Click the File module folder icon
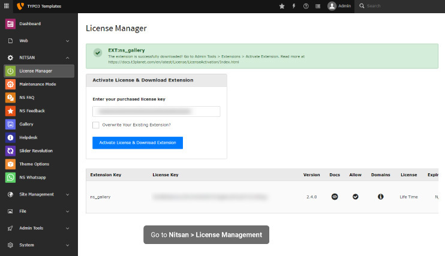Viewport: 445px width, 256px height. (11, 212)
